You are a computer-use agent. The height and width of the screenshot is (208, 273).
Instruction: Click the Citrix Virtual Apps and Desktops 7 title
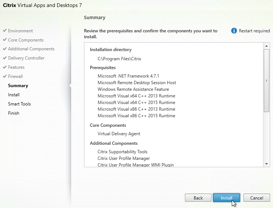pyautogui.click(x=42, y=5)
